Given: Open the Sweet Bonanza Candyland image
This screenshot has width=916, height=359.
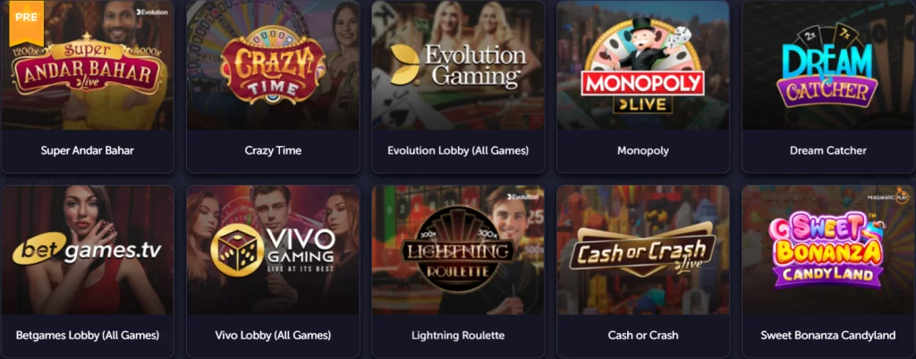Looking at the screenshot, I should click(x=827, y=250).
